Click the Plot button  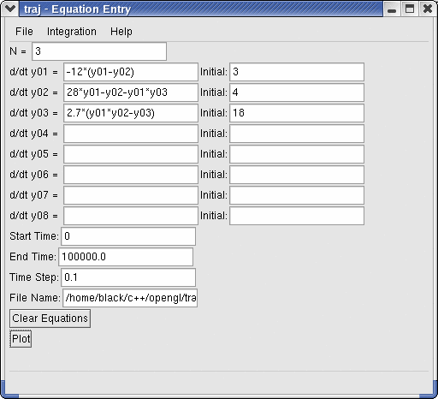click(21, 339)
